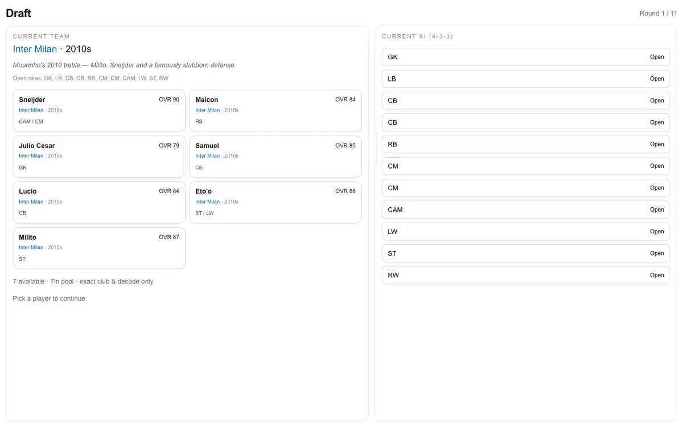Choose the Milito striker card
The width and height of the screenshot is (683, 427).
[x=99, y=248]
